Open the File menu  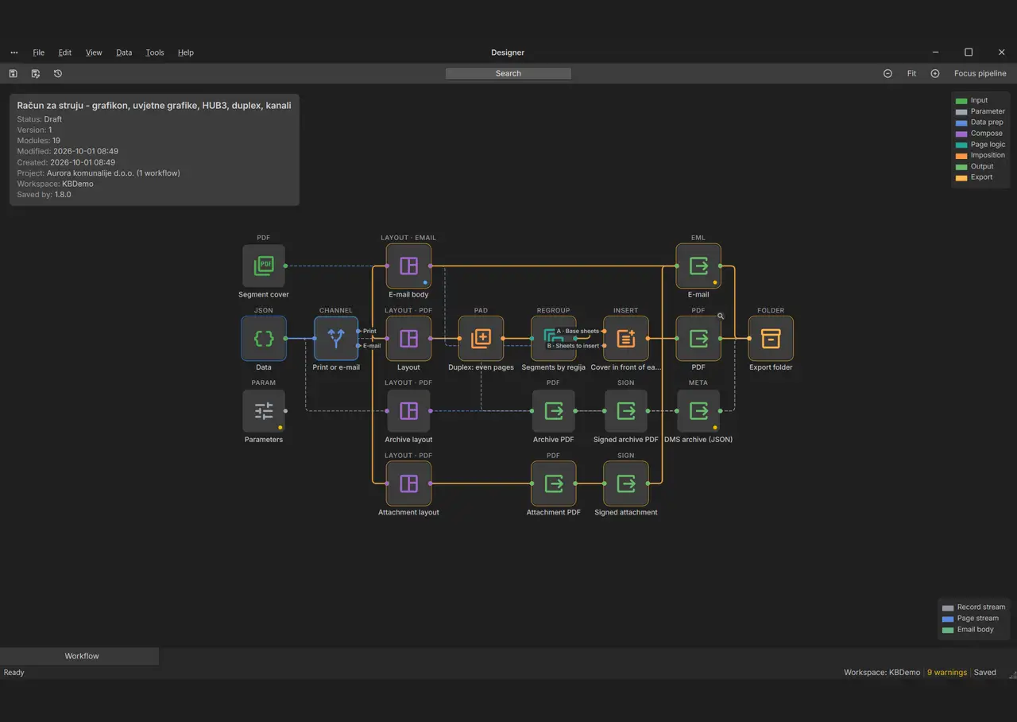(38, 52)
